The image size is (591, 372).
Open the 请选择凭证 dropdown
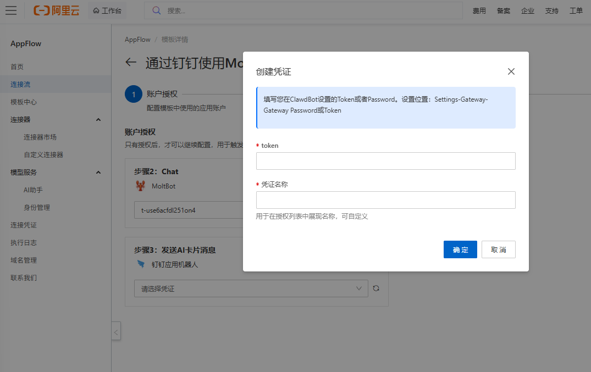(251, 288)
